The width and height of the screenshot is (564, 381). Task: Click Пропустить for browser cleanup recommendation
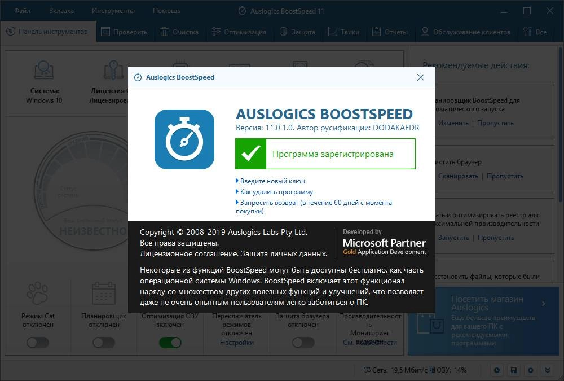[505, 176]
